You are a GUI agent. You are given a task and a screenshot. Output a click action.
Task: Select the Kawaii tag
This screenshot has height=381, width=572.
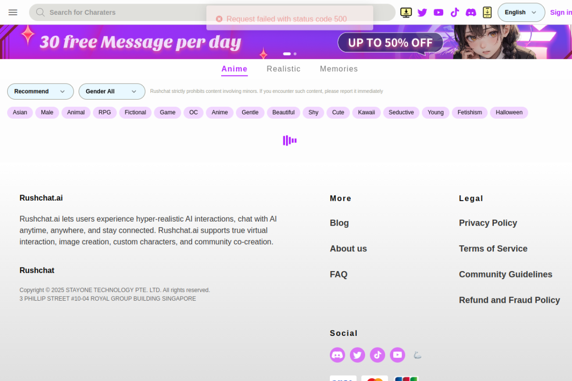[x=366, y=113]
